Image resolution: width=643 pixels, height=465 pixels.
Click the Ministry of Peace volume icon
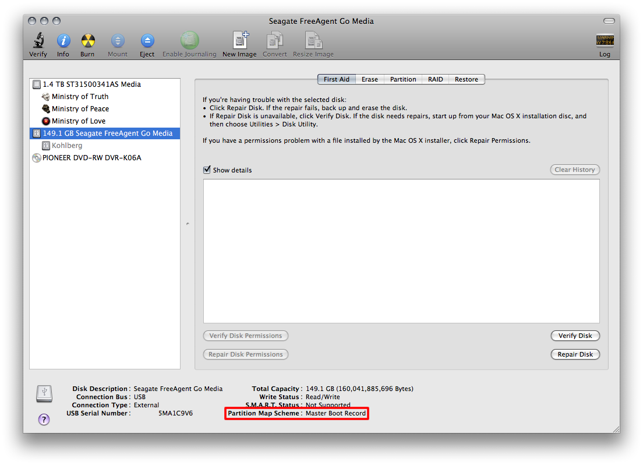point(45,109)
